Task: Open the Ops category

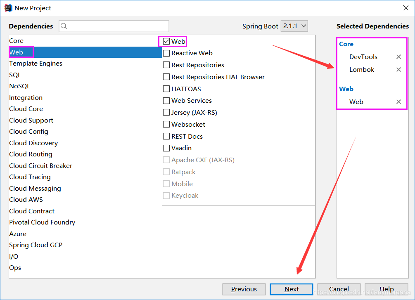Action: (85, 268)
